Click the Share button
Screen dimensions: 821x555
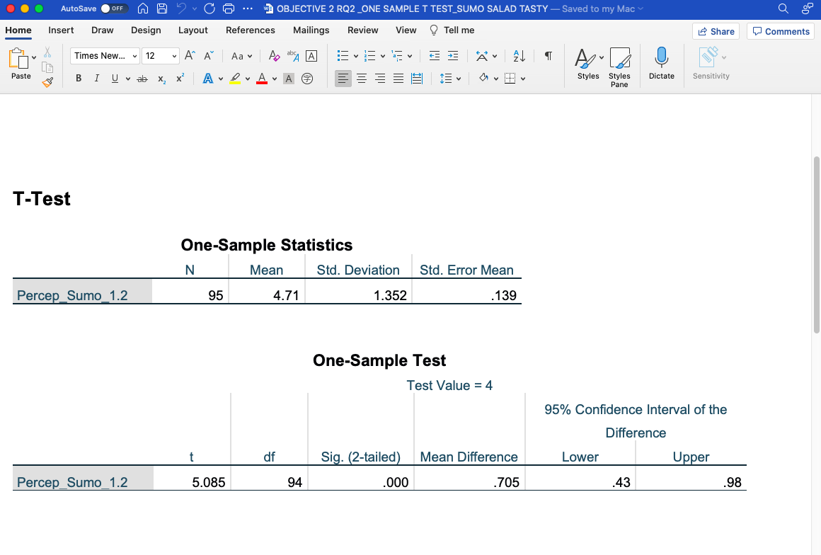716,31
